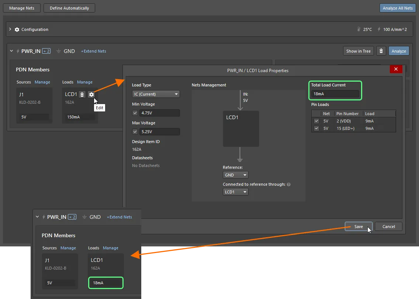This screenshot has height=299, width=419.
Task: Click the help icon beside reference connection
Action: [288, 184]
